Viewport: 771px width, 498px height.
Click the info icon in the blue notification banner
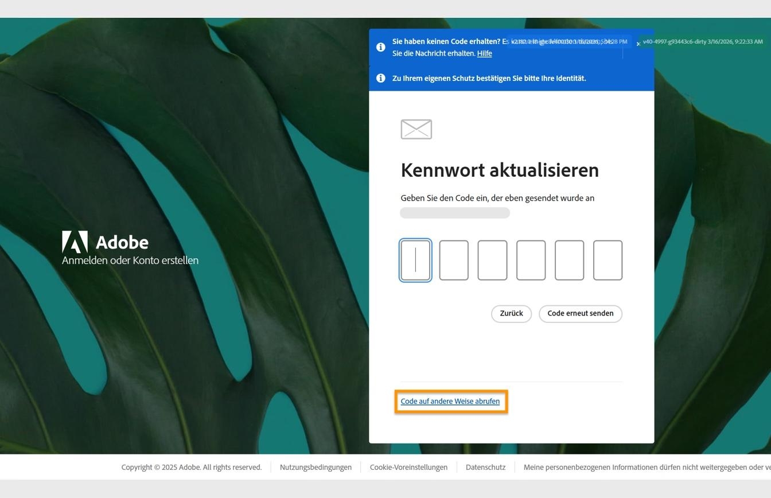tap(380, 47)
